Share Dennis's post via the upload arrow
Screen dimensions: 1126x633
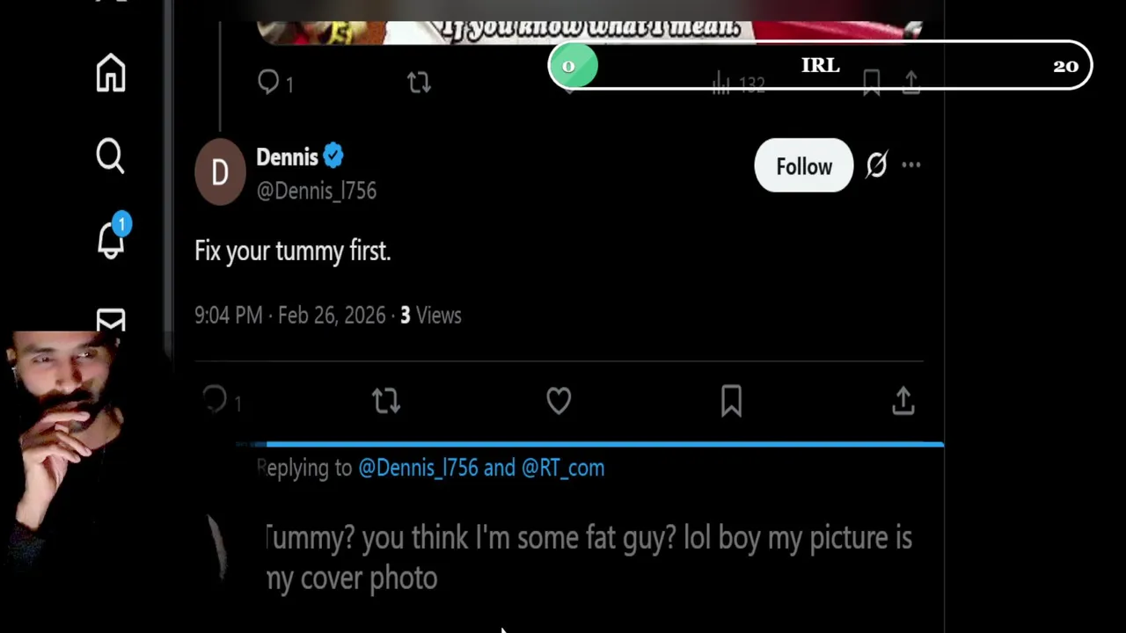(903, 401)
